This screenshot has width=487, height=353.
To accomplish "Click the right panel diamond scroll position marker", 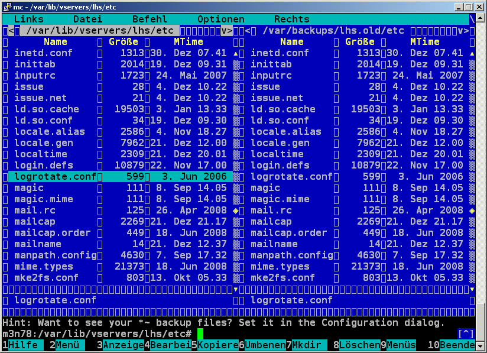I will [x=472, y=210].
